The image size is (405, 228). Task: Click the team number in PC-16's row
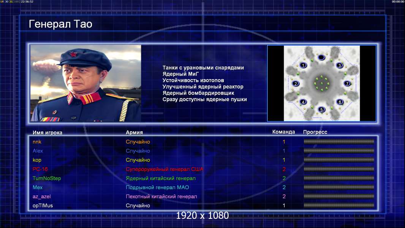click(284, 169)
